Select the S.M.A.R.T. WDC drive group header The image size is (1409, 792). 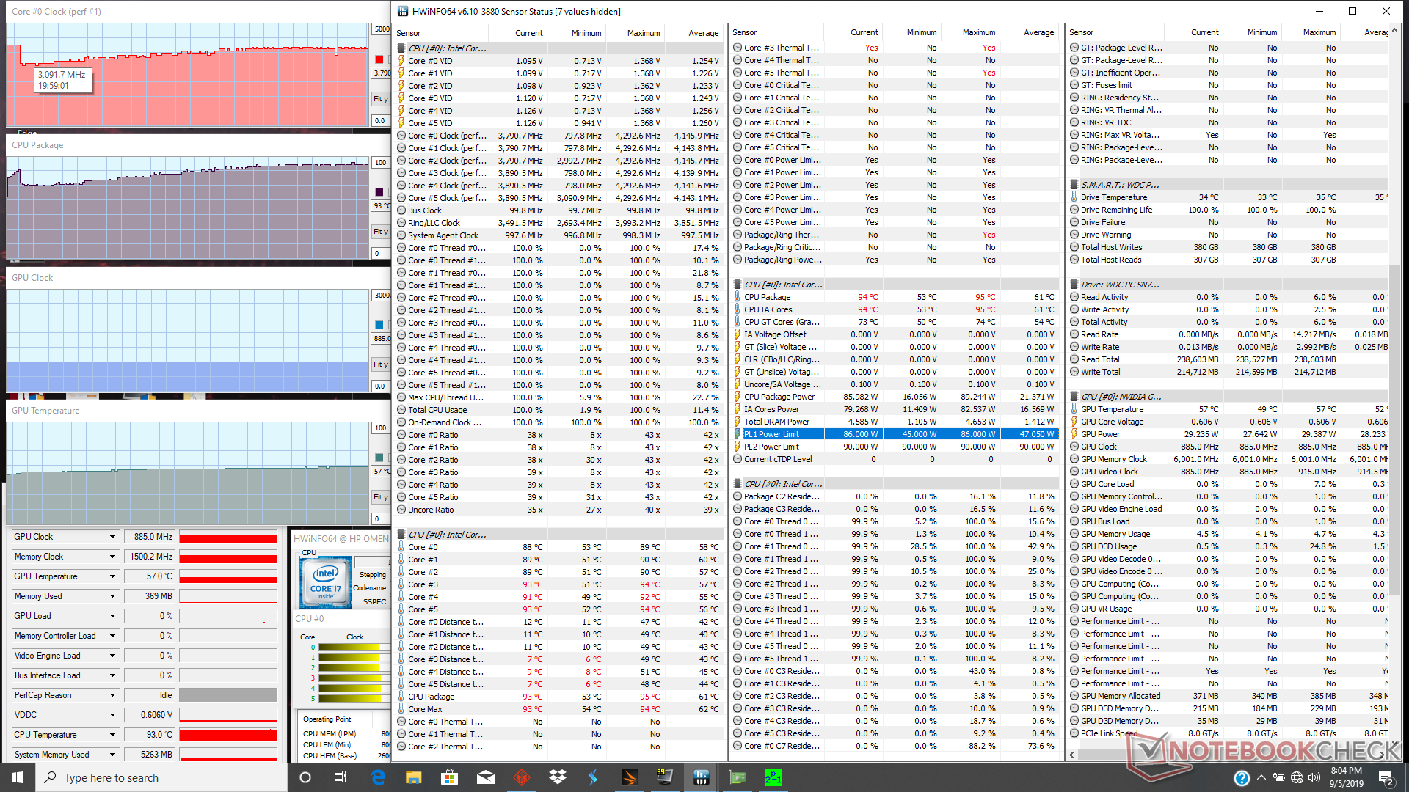click(x=1119, y=185)
